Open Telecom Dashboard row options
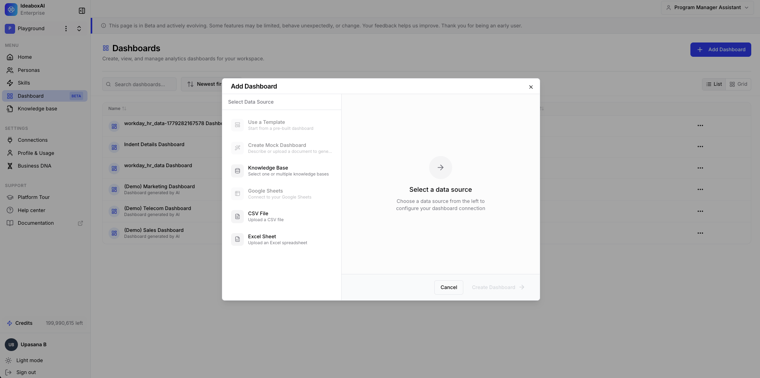This screenshot has width=760, height=378. click(700, 211)
